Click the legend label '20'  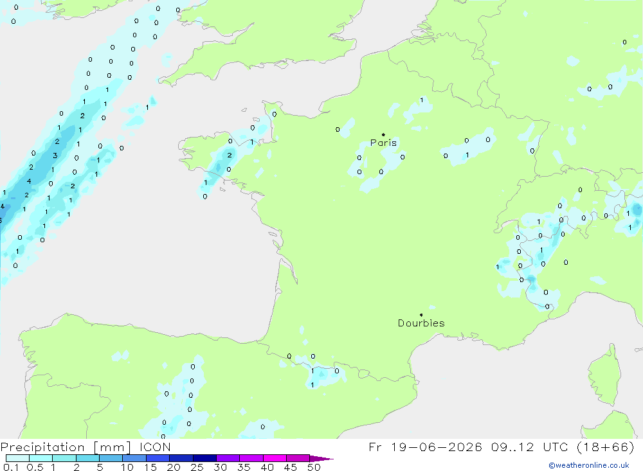(174, 467)
